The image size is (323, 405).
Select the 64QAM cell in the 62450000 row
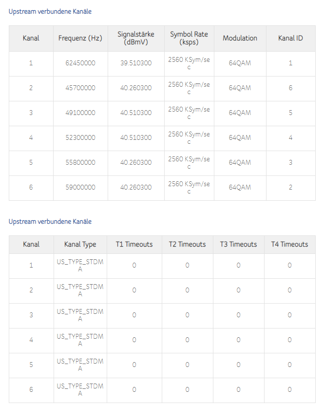click(240, 63)
